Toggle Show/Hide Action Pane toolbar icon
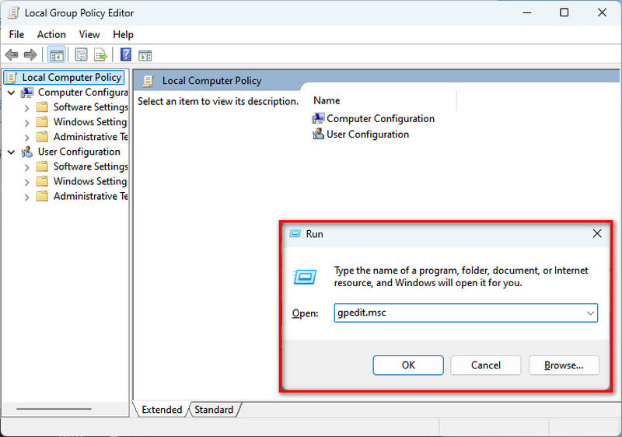The image size is (622, 437). [145, 55]
